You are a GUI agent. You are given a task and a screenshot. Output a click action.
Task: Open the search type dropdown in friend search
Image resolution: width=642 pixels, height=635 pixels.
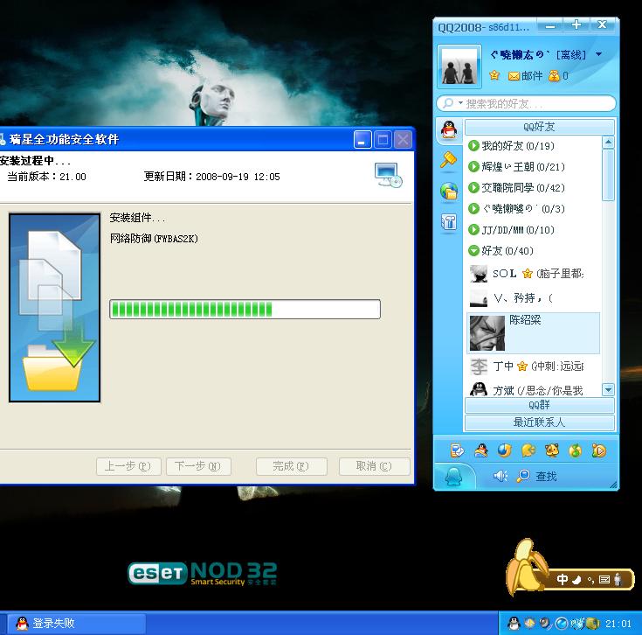coord(460,103)
